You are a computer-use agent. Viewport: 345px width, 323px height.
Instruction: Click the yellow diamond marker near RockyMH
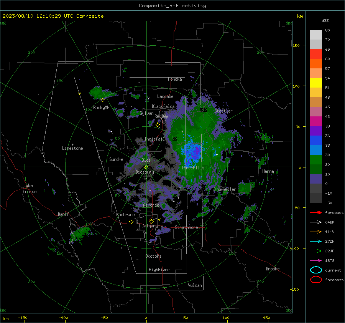click(102, 100)
